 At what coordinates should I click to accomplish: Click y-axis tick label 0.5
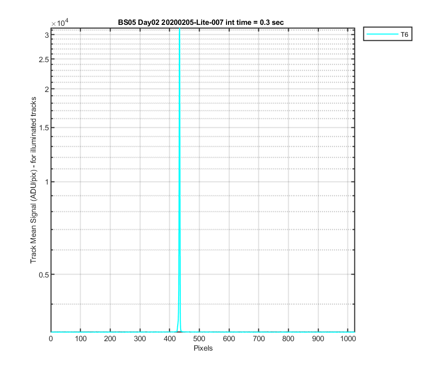[44, 275]
